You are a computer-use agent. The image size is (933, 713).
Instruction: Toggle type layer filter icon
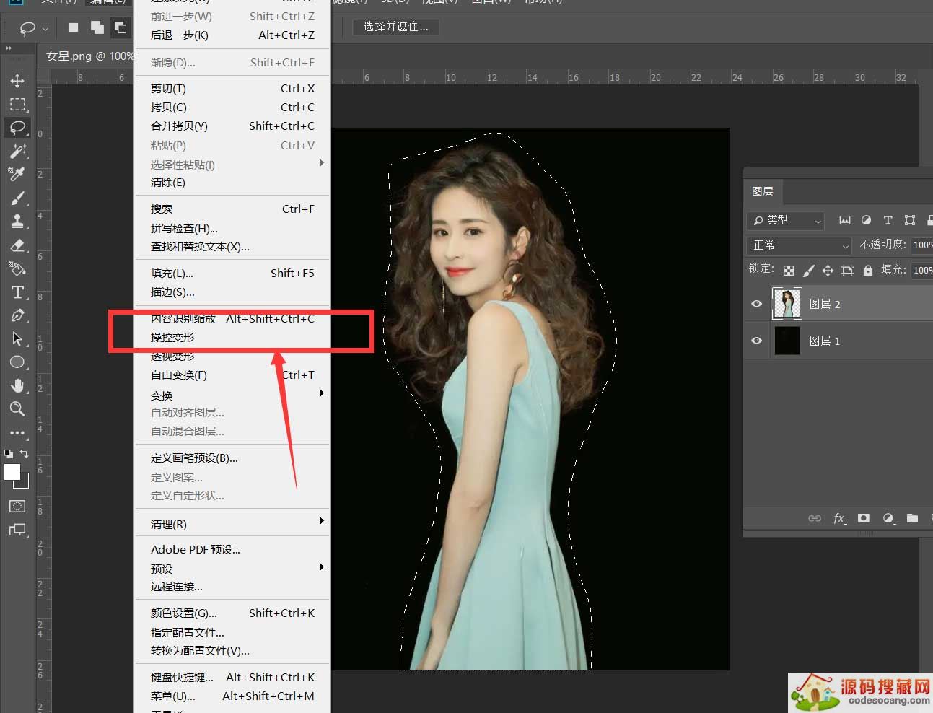888,220
